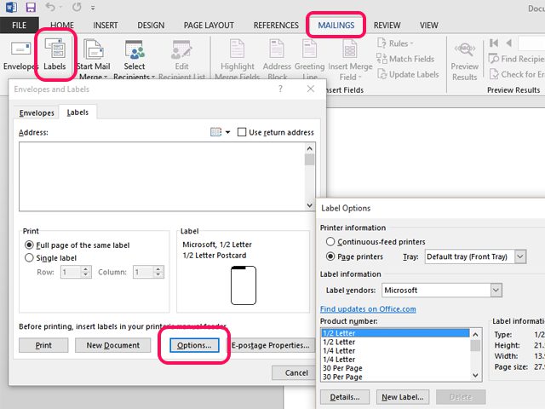Switch to the INSERT ribbon tab
Image resolution: width=545 pixels, height=409 pixels.
[x=106, y=26]
